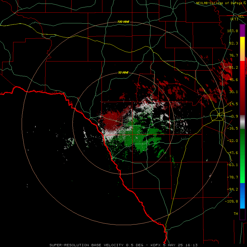
Task: Click the -0.9 velocity scale value
Action: pos(234,116)
